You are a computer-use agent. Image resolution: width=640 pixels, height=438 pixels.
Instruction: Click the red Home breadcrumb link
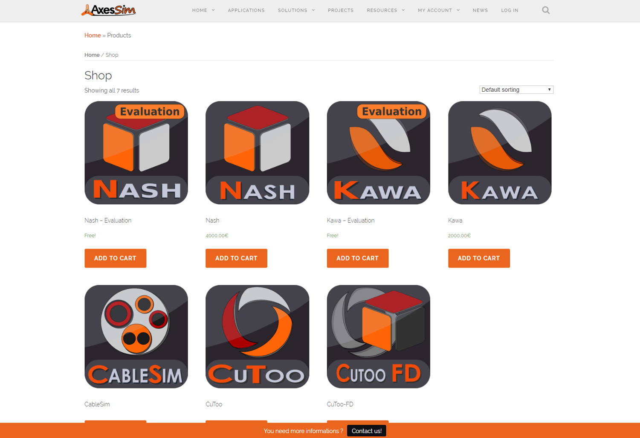coord(93,35)
